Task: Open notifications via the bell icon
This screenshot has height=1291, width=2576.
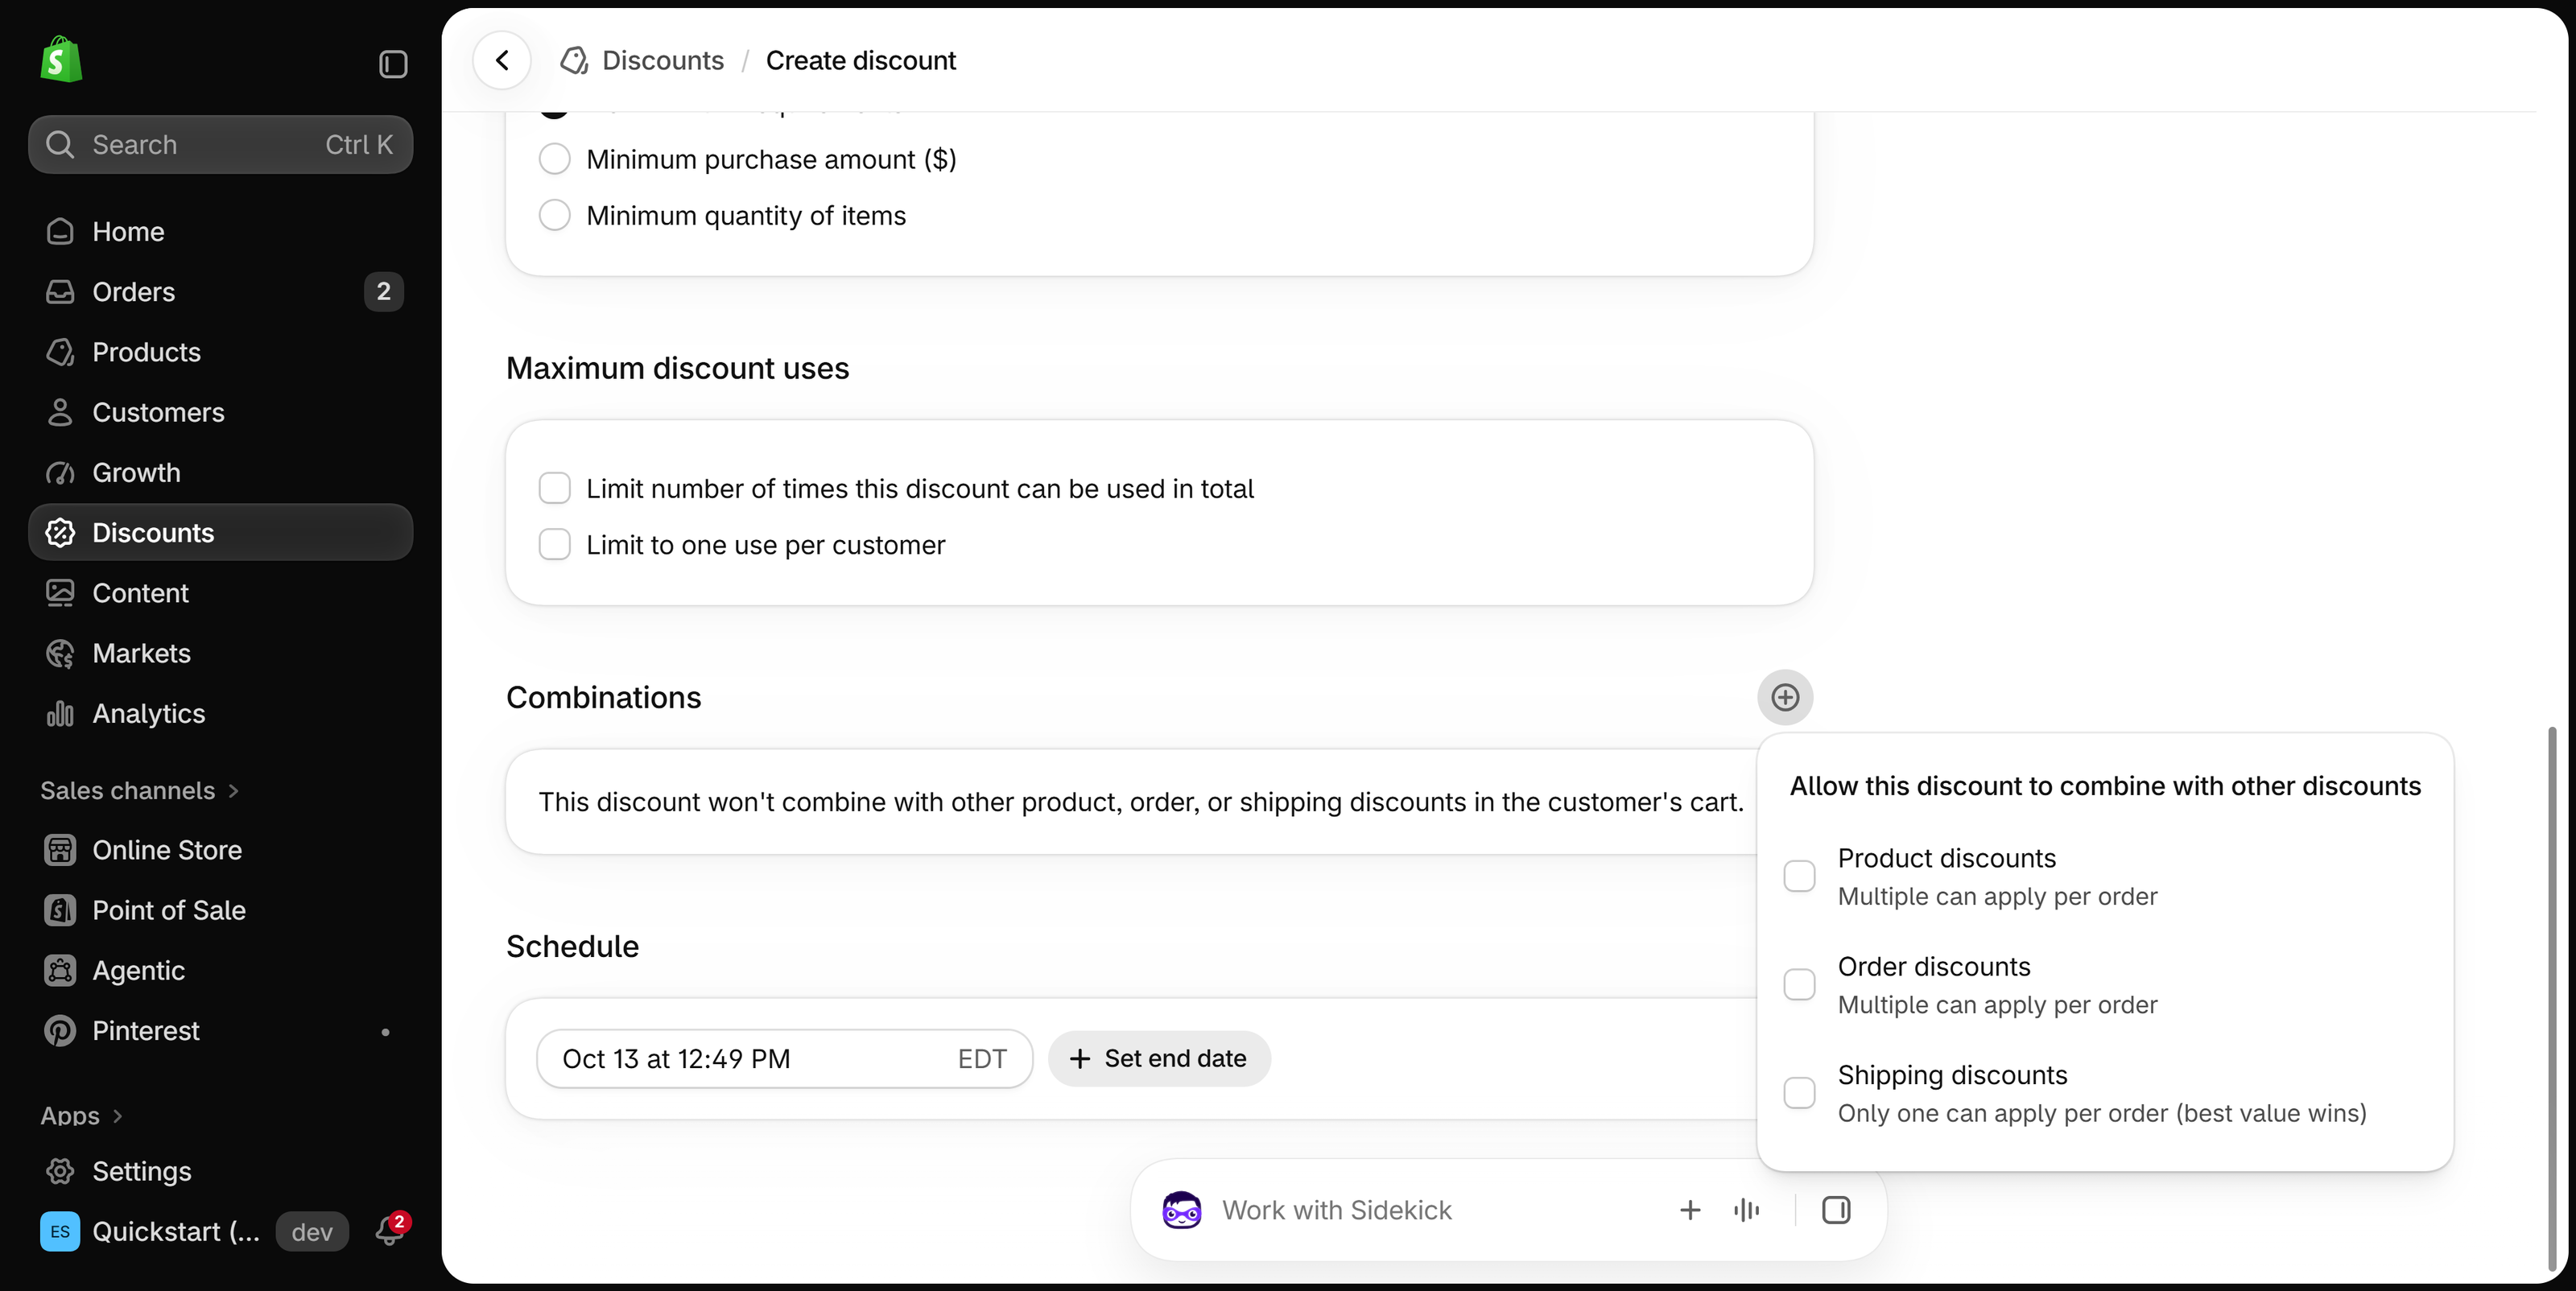Action: point(390,1229)
